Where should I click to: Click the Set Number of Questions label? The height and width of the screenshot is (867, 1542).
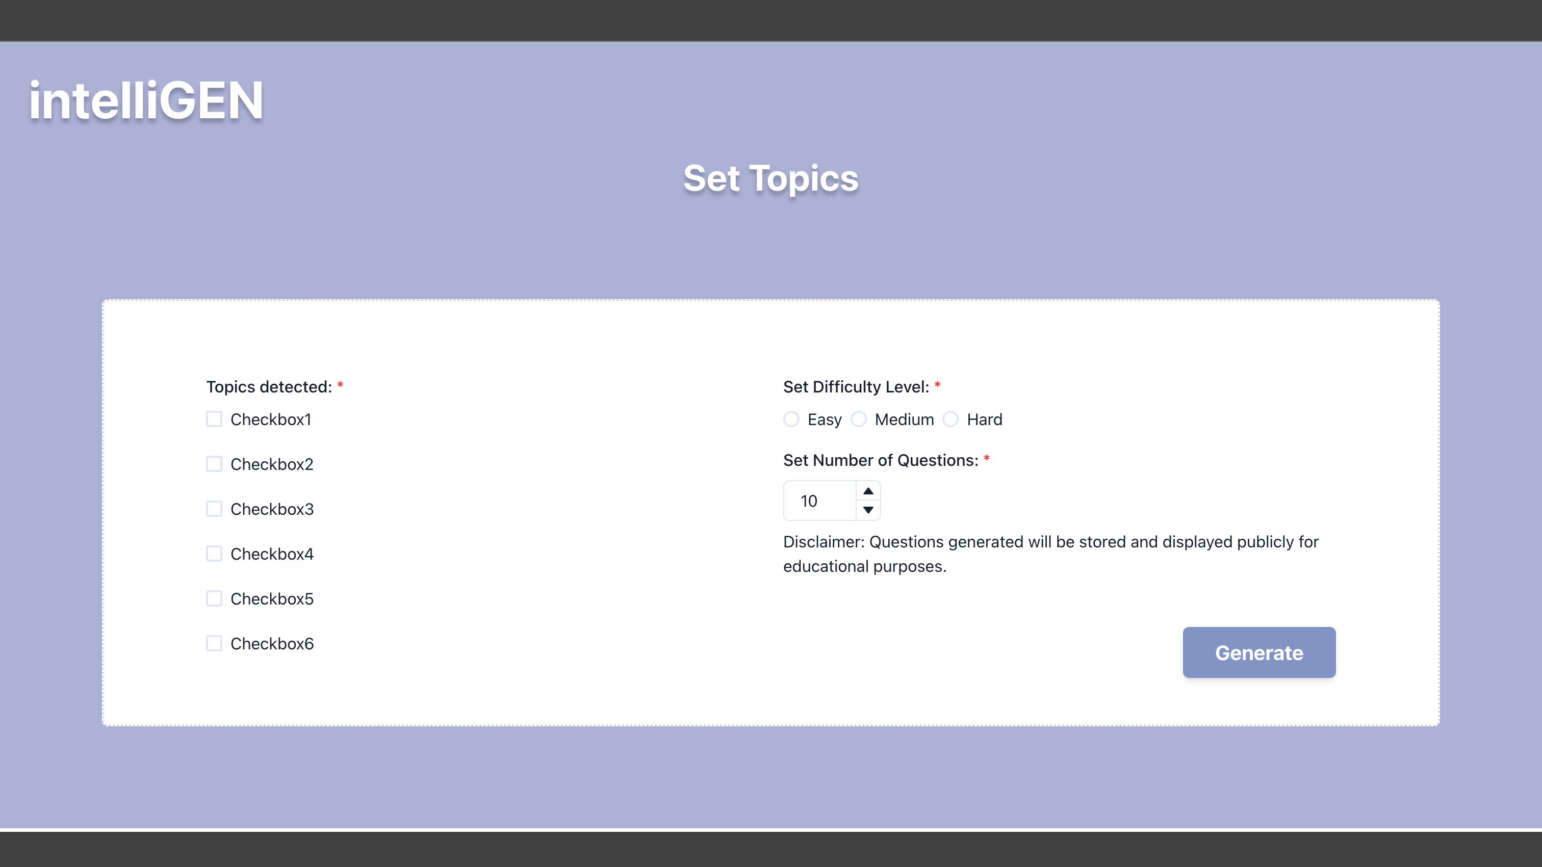click(x=881, y=460)
